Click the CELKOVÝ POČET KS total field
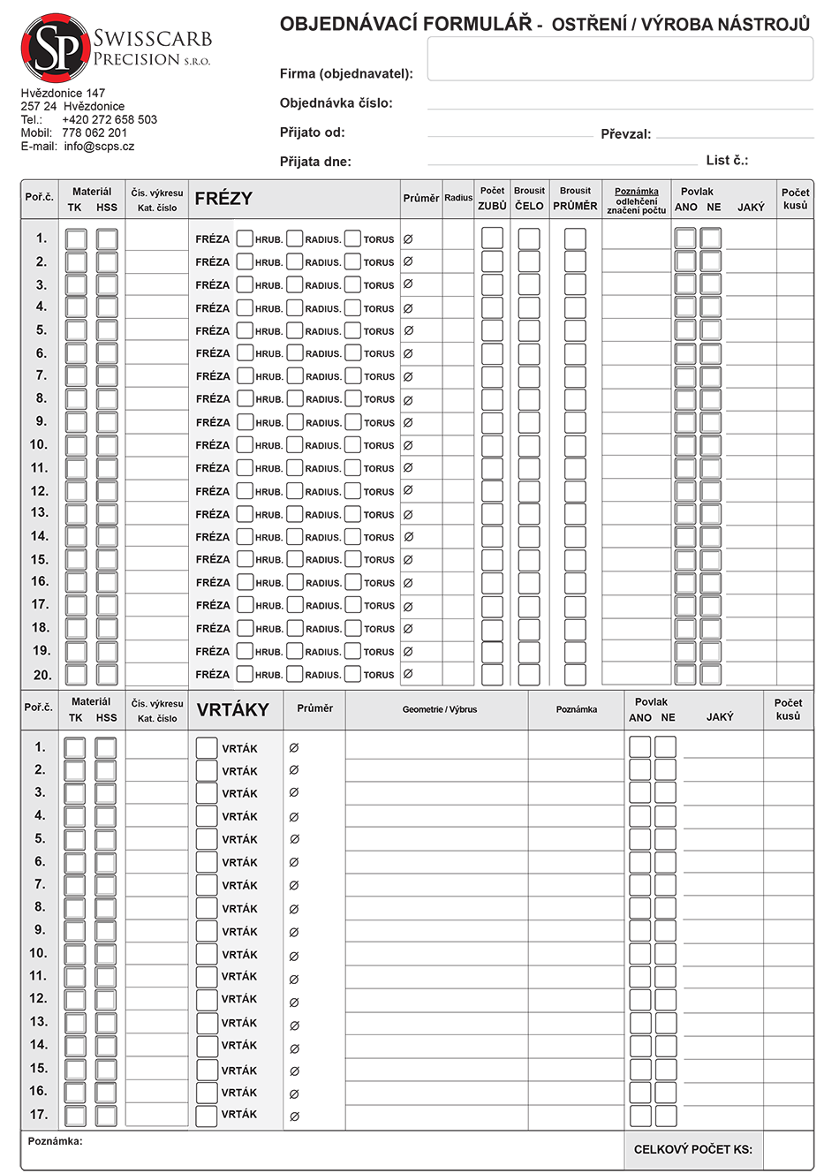The height and width of the screenshot is (1173, 839). 692,1149
